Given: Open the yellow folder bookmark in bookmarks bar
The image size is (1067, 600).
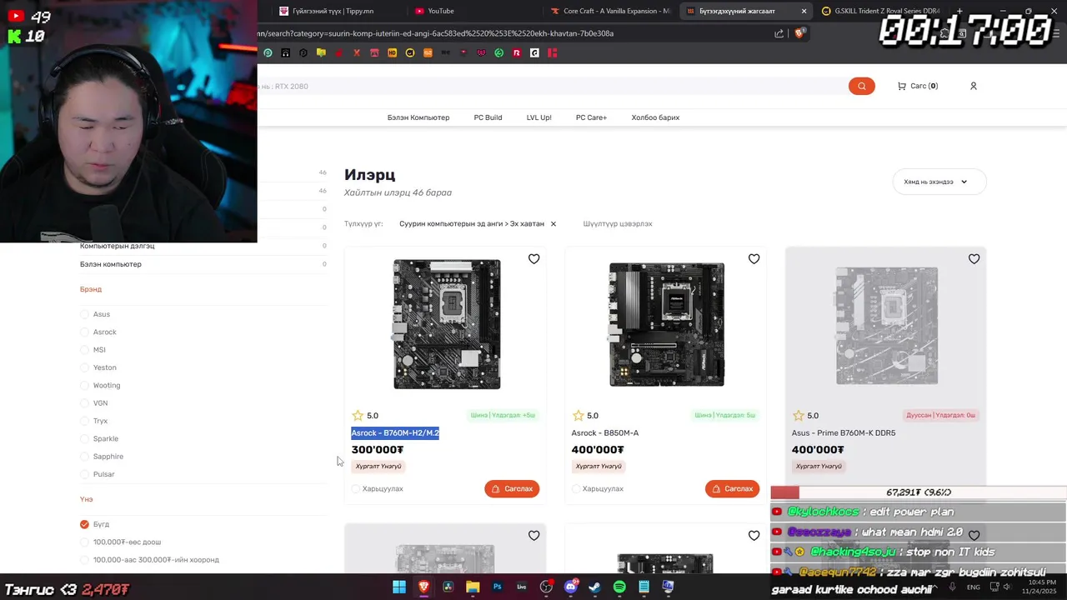Looking at the screenshot, I should point(321,52).
